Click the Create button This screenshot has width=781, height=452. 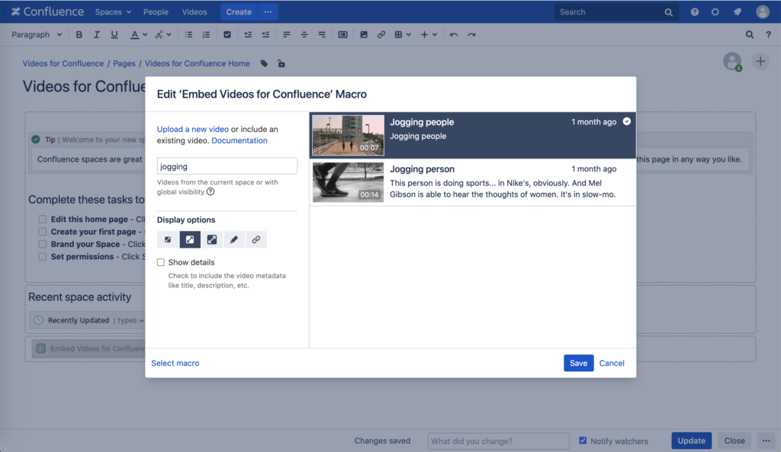239,12
